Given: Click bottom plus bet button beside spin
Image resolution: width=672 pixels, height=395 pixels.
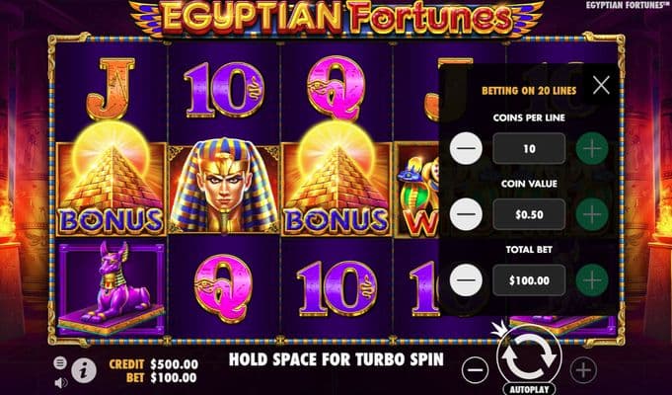Looking at the screenshot, I should [583, 370].
